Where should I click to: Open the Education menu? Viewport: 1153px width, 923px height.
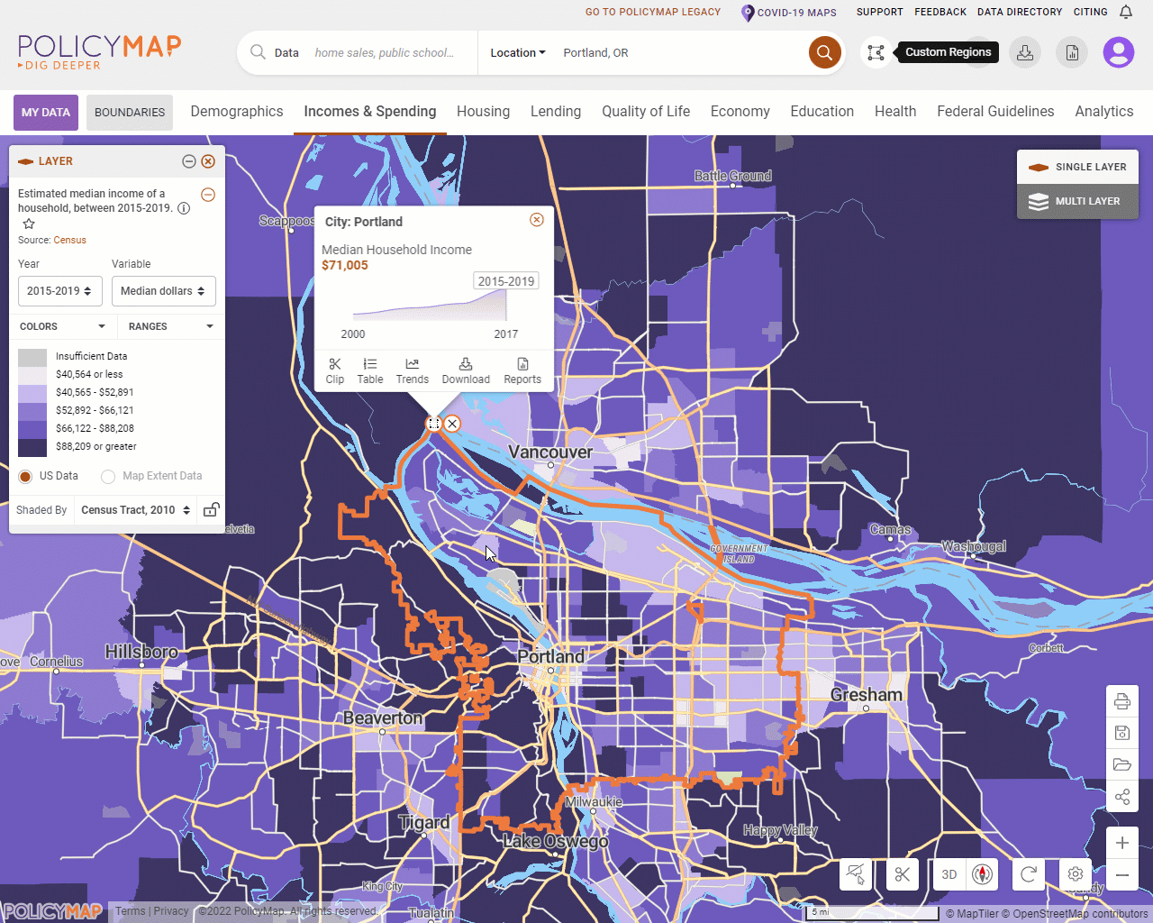tap(822, 112)
